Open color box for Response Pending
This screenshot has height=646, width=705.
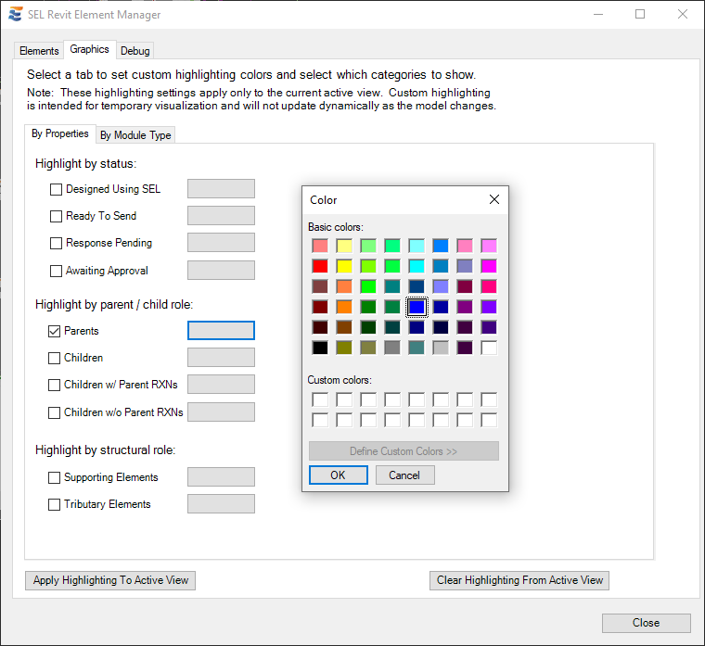point(221,243)
